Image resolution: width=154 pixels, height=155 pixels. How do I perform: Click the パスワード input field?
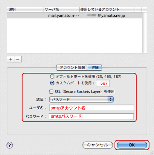coord(91,117)
